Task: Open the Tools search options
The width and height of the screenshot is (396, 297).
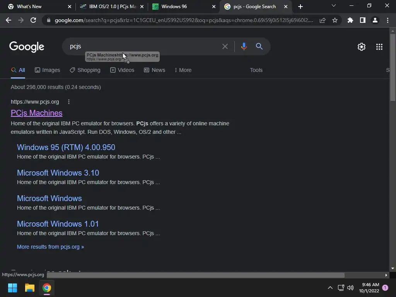Action: [256, 70]
